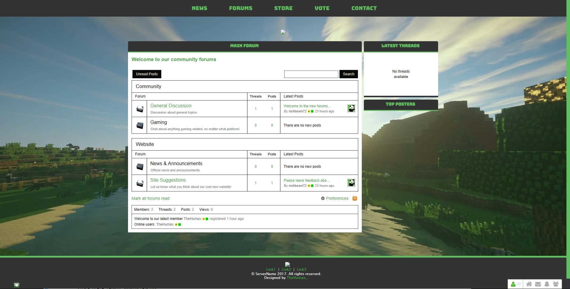This screenshot has width=570, height=289.
Task: Click 'There are no new posts' in Gaming row
Action: (x=302, y=125)
